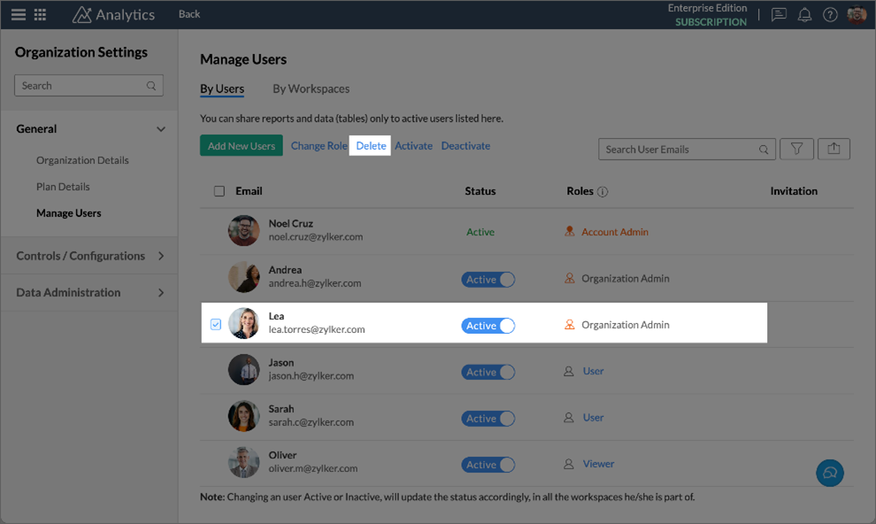
Task: Open the feedback chat icon in header
Action: tap(779, 15)
